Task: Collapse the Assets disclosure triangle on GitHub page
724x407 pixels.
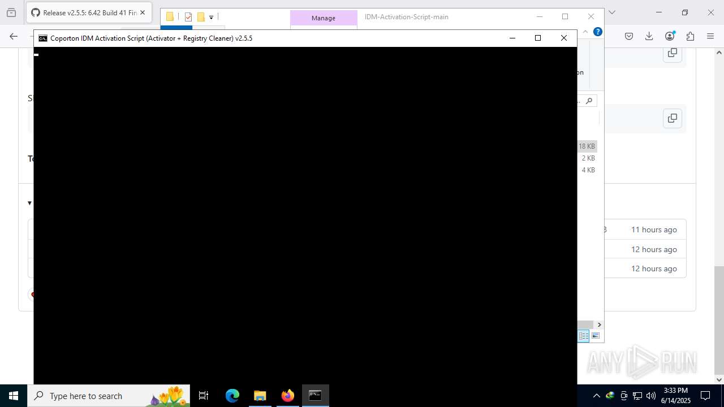Action: pos(29,203)
